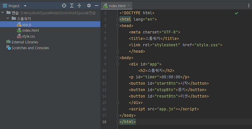Collapse the 연습 root folder
This screenshot has width=252, height=129.
click(x=2, y=12)
